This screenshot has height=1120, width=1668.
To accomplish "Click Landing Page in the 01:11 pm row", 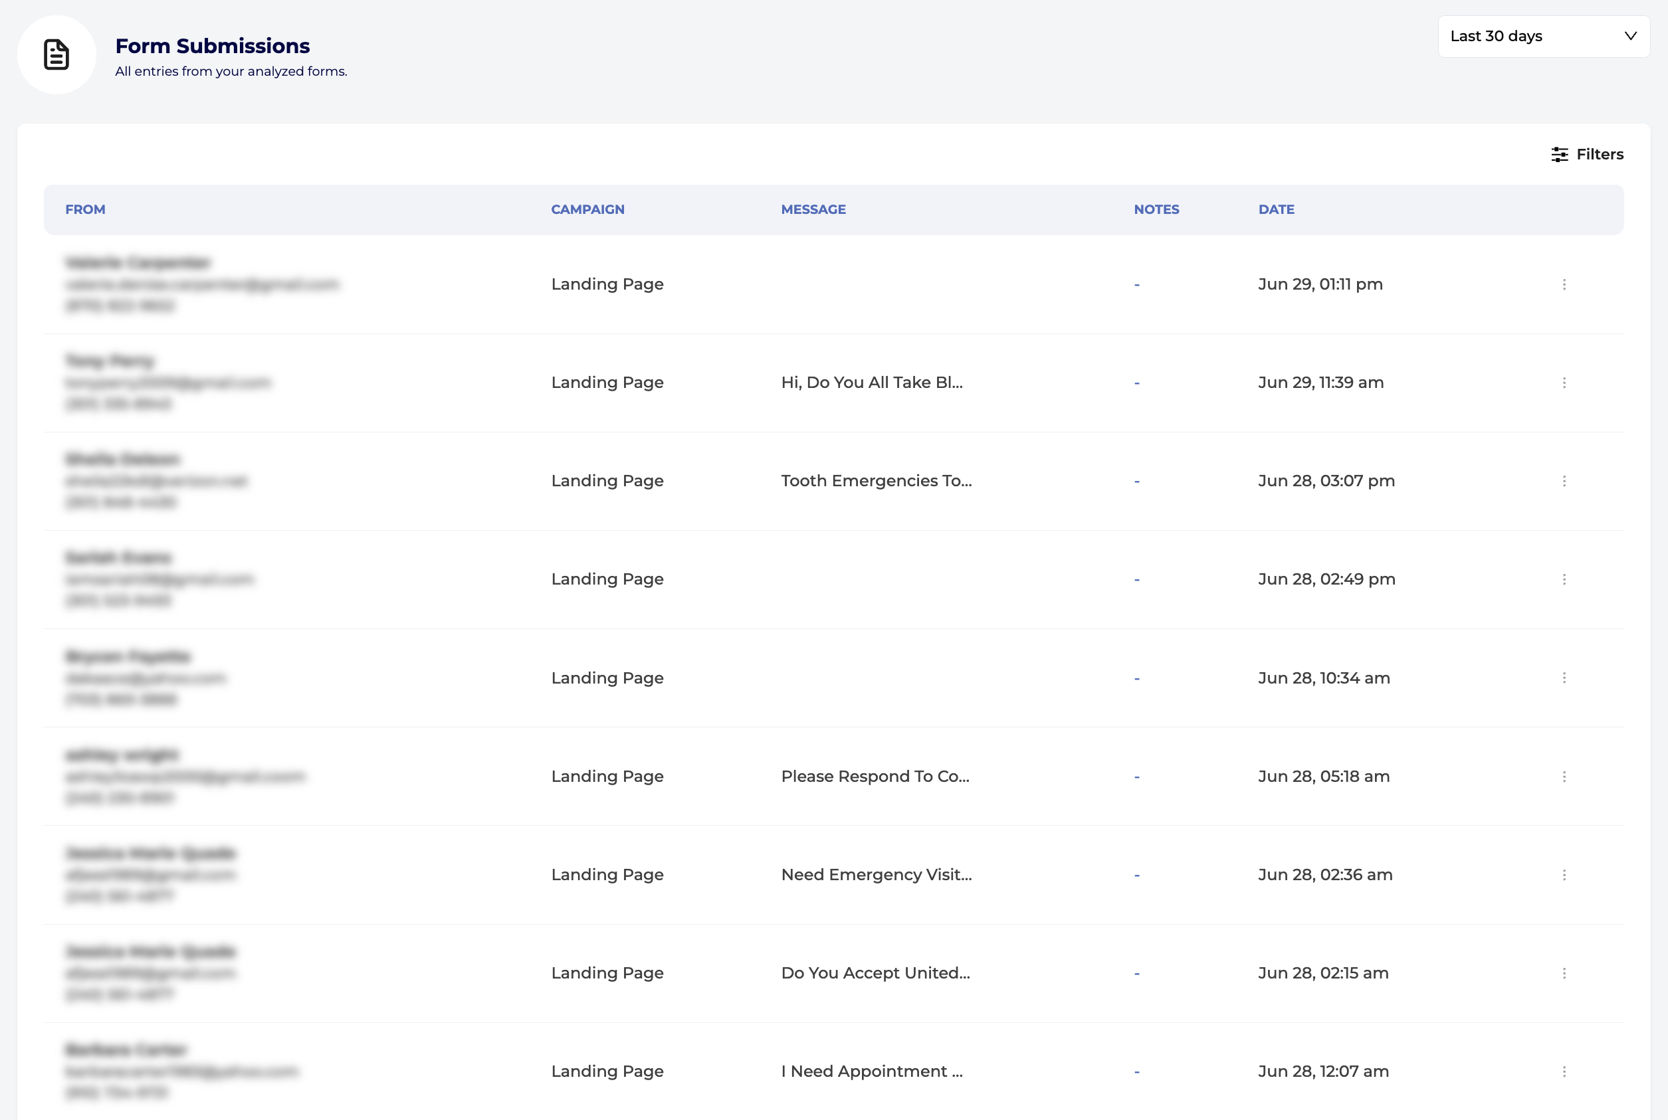I will pyautogui.click(x=607, y=284).
